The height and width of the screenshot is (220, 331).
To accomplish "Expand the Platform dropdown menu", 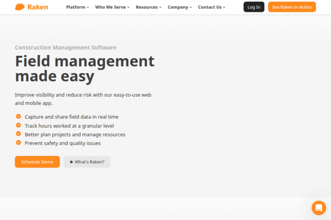I will tap(78, 7).
